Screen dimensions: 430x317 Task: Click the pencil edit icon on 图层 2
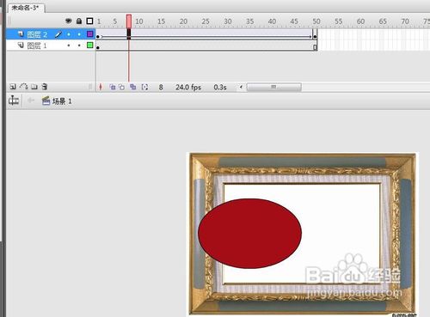(x=58, y=34)
